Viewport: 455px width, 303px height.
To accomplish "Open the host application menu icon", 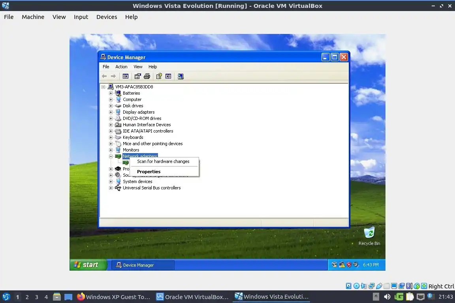I will click(x=6, y=297).
